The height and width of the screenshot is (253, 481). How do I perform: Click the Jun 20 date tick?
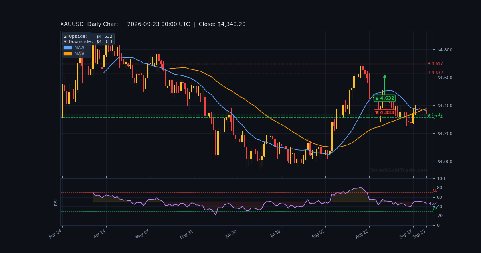pyautogui.click(x=231, y=234)
